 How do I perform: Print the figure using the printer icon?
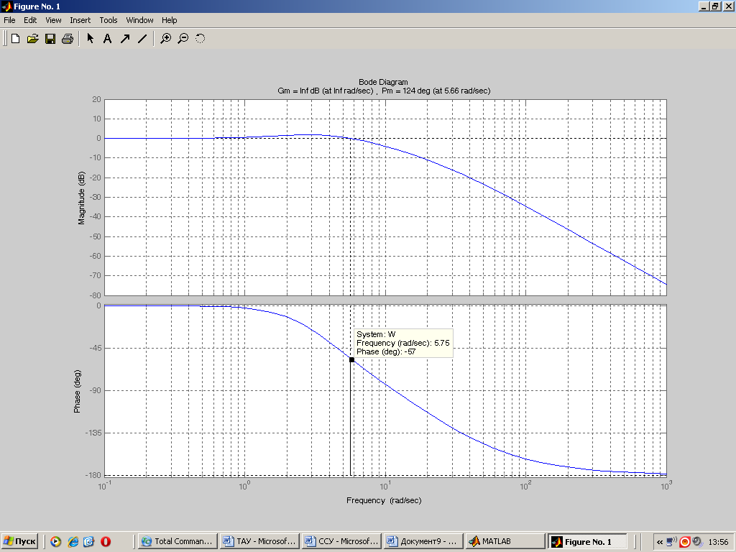[x=67, y=39]
